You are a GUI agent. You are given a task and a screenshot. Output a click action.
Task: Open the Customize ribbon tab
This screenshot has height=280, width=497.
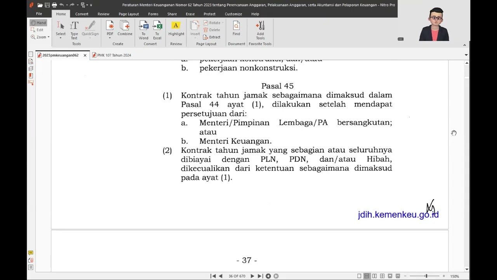coord(233,14)
